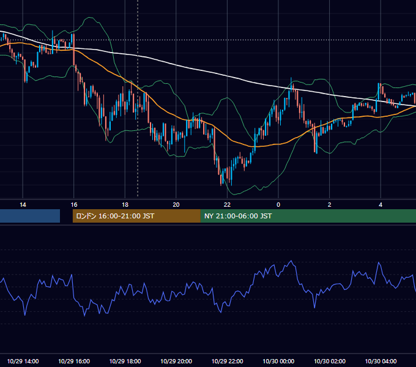Click the 10/29 18:00 time label

point(125,361)
